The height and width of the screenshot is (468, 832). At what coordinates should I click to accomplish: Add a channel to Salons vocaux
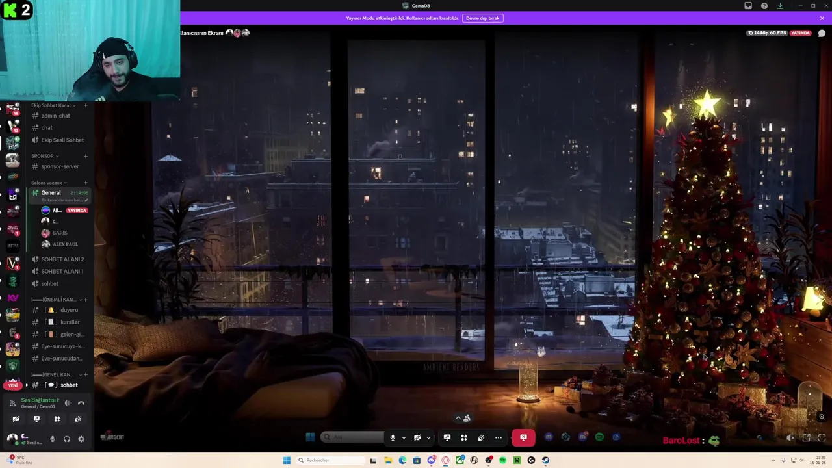click(85, 183)
